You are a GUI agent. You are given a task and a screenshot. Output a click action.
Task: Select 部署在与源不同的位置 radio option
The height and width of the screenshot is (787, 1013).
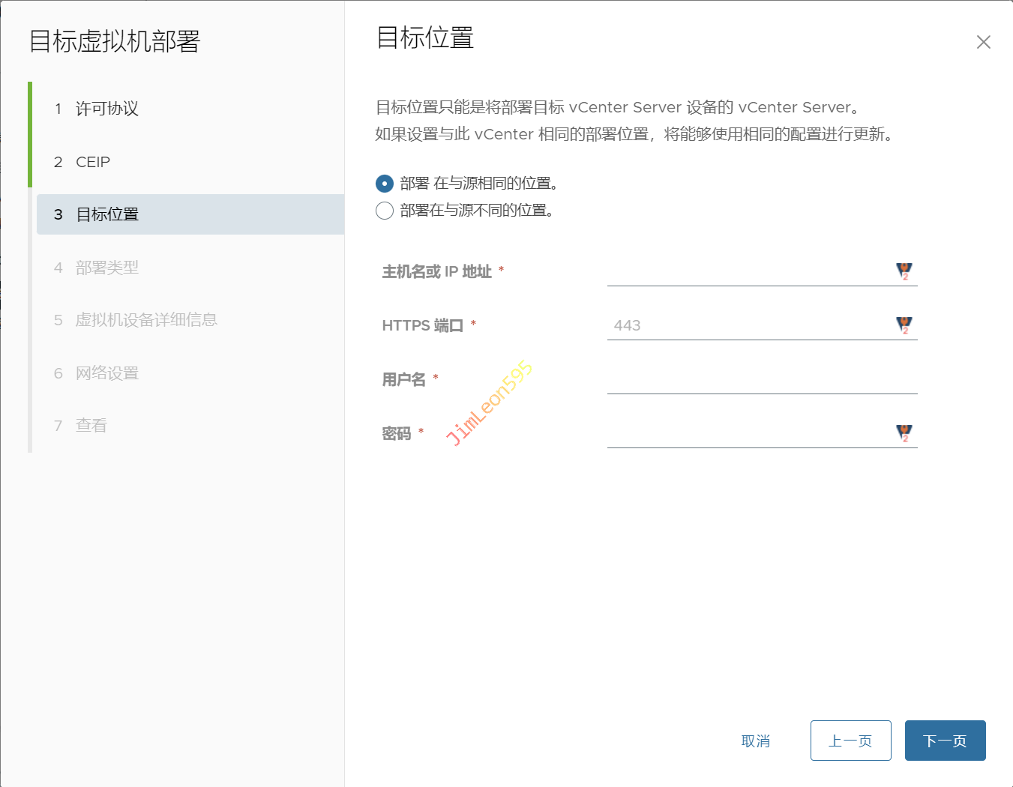click(385, 211)
